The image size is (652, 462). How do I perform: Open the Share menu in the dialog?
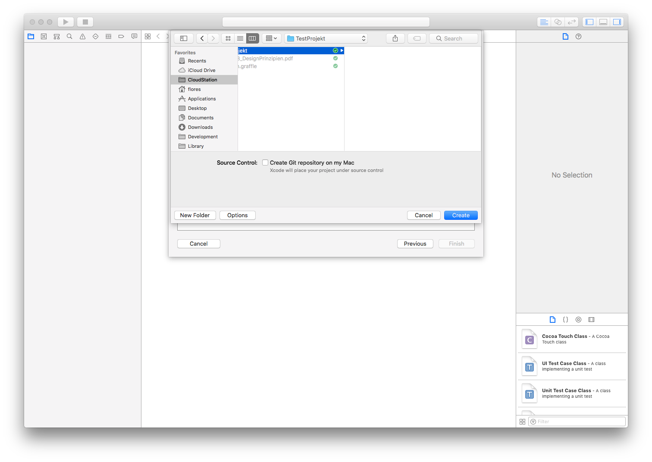pos(395,38)
